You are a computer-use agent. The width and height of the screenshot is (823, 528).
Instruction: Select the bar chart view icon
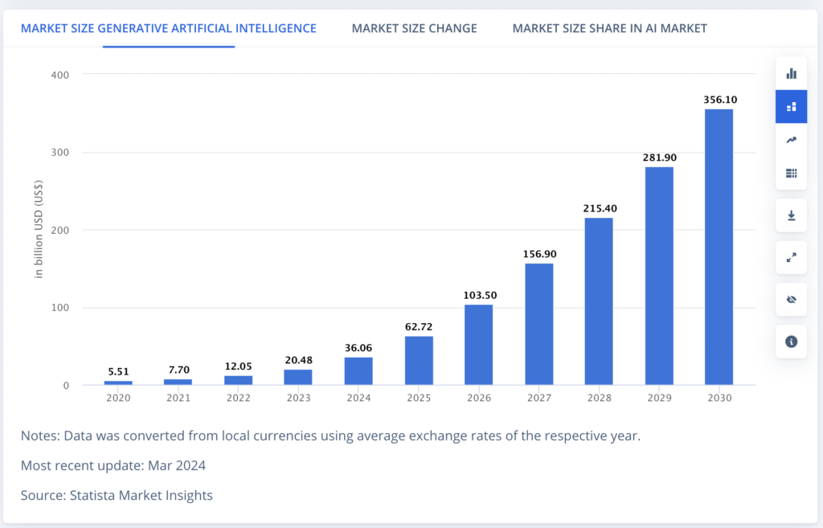pyautogui.click(x=791, y=74)
